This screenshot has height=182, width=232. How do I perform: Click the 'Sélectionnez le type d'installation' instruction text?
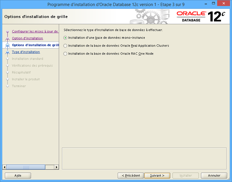pyautogui.click(x=113, y=30)
